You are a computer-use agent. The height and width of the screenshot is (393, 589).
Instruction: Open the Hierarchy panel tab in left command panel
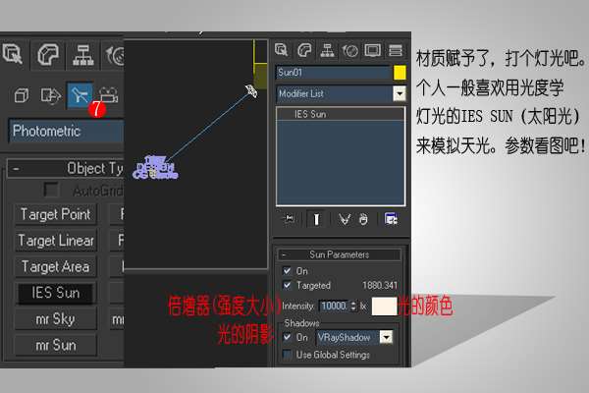pyautogui.click(x=82, y=55)
